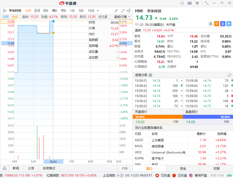Click the price alert bell icon
Screen dimensions: 233x178
[x=211, y=24]
